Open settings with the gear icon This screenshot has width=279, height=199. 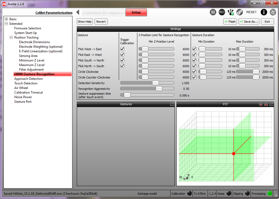[240, 12]
